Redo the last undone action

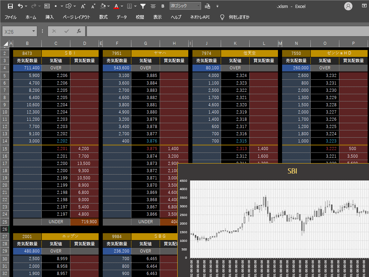34,6
